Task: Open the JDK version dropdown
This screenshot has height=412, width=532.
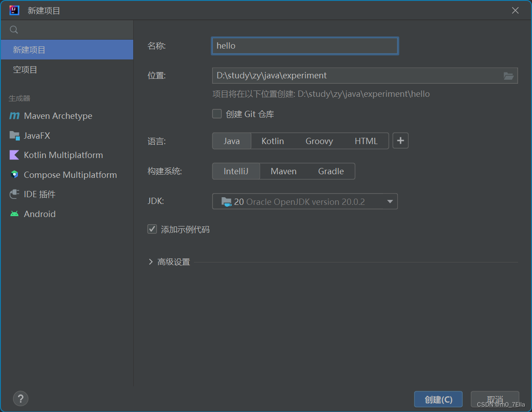Action: click(x=390, y=201)
